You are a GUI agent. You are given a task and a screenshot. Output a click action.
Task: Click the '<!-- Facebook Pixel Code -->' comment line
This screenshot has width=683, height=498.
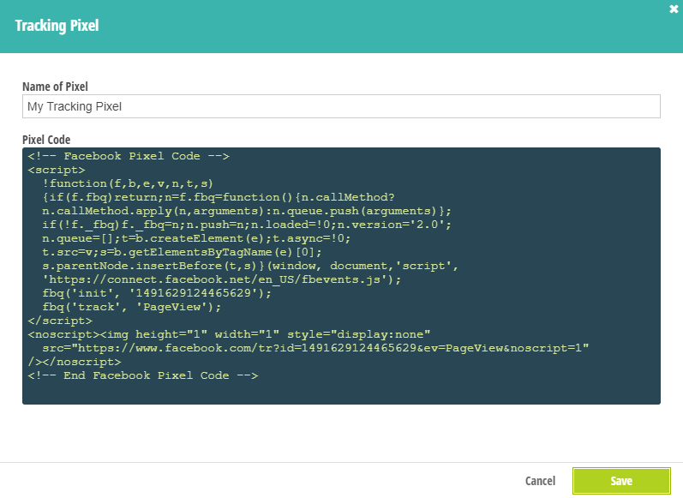click(x=129, y=156)
